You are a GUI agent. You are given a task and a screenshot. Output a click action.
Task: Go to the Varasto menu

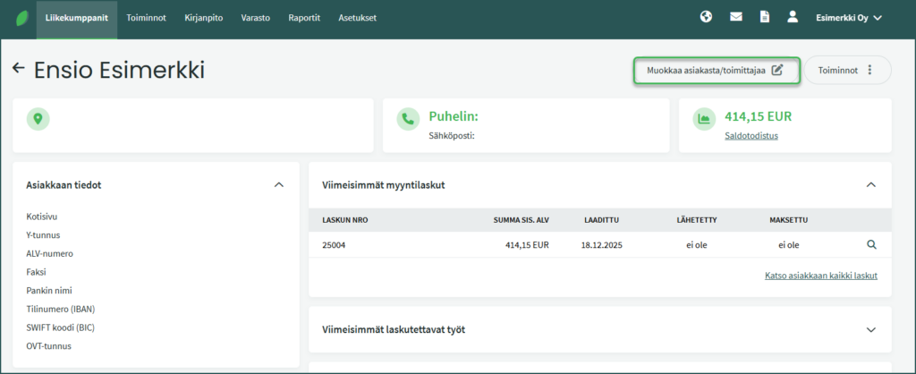click(x=256, y=17)
